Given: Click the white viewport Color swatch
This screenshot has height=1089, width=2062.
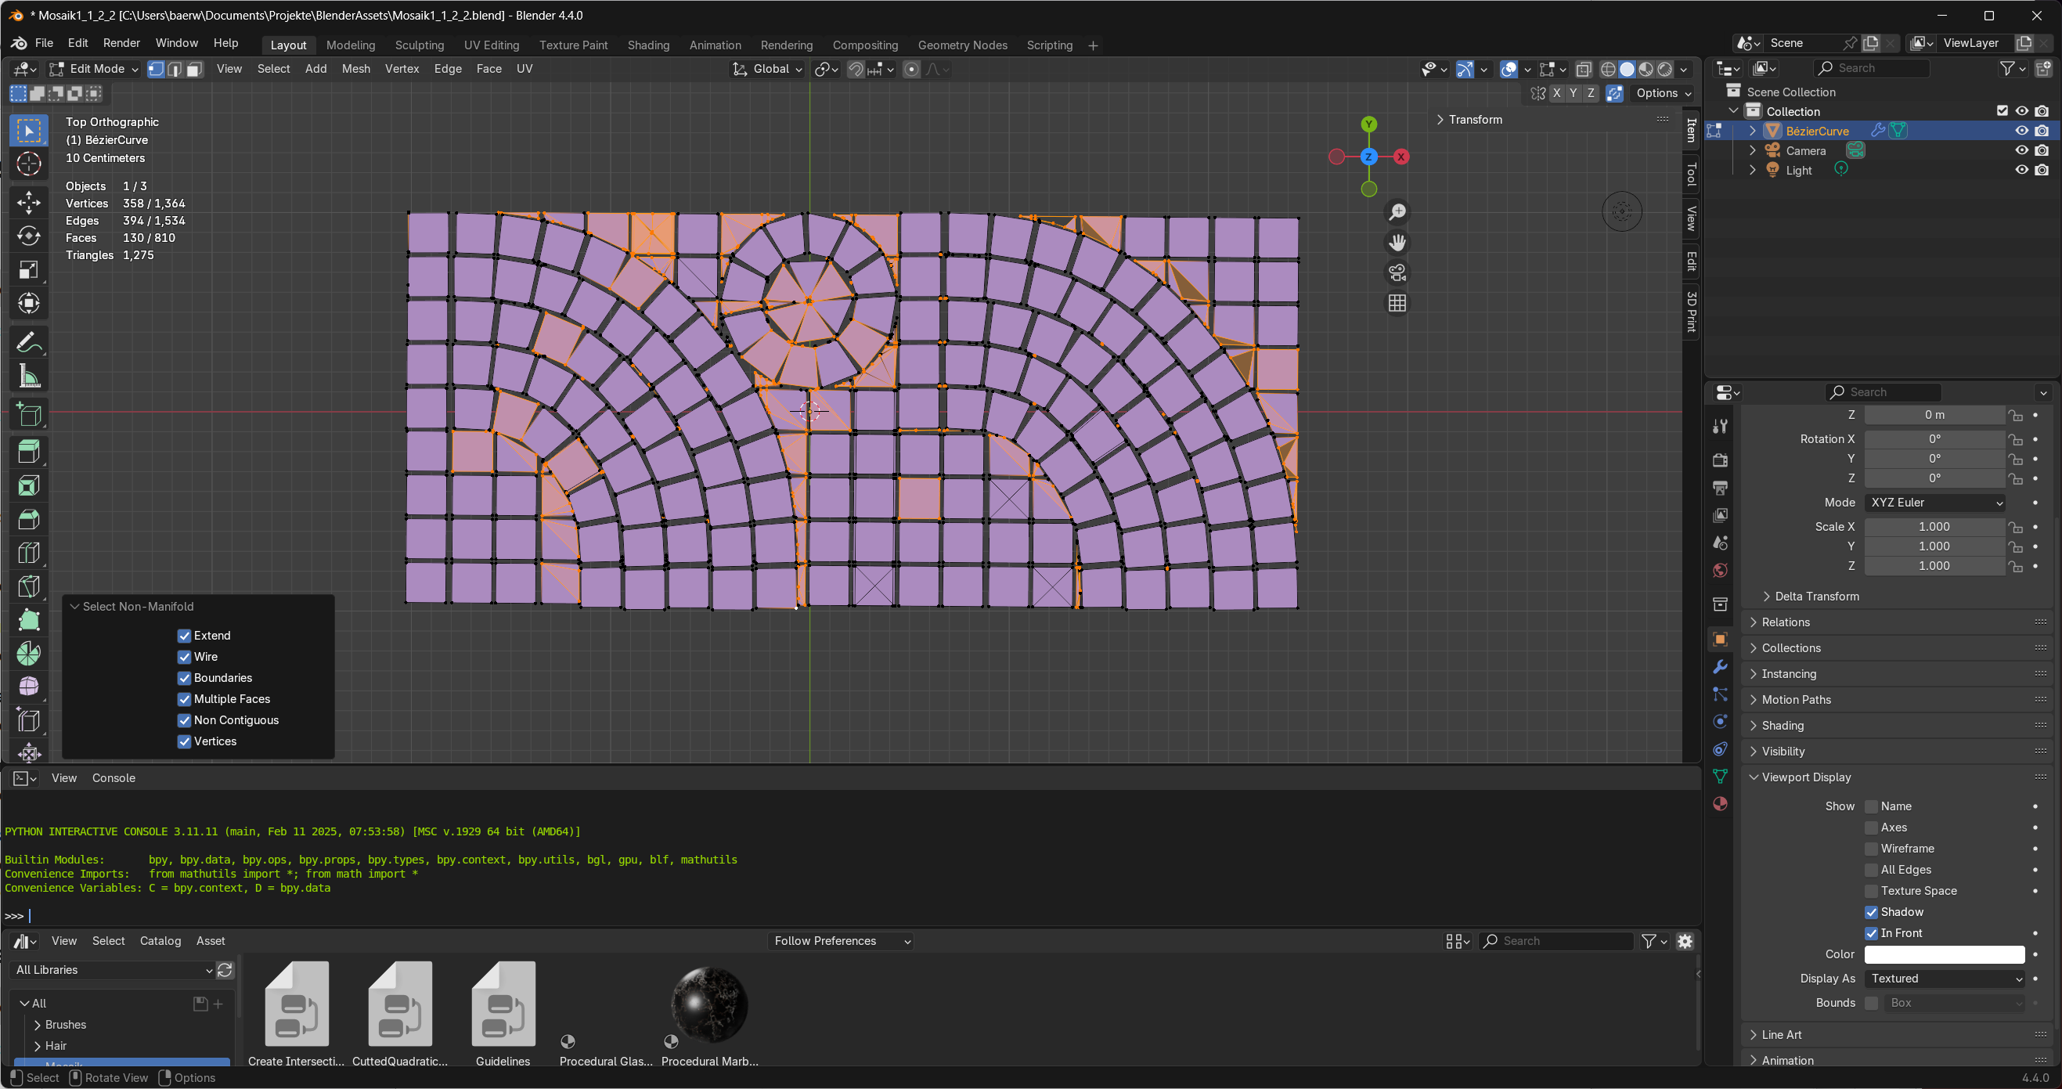Looking at the screenshot, I should point(1944,954).
